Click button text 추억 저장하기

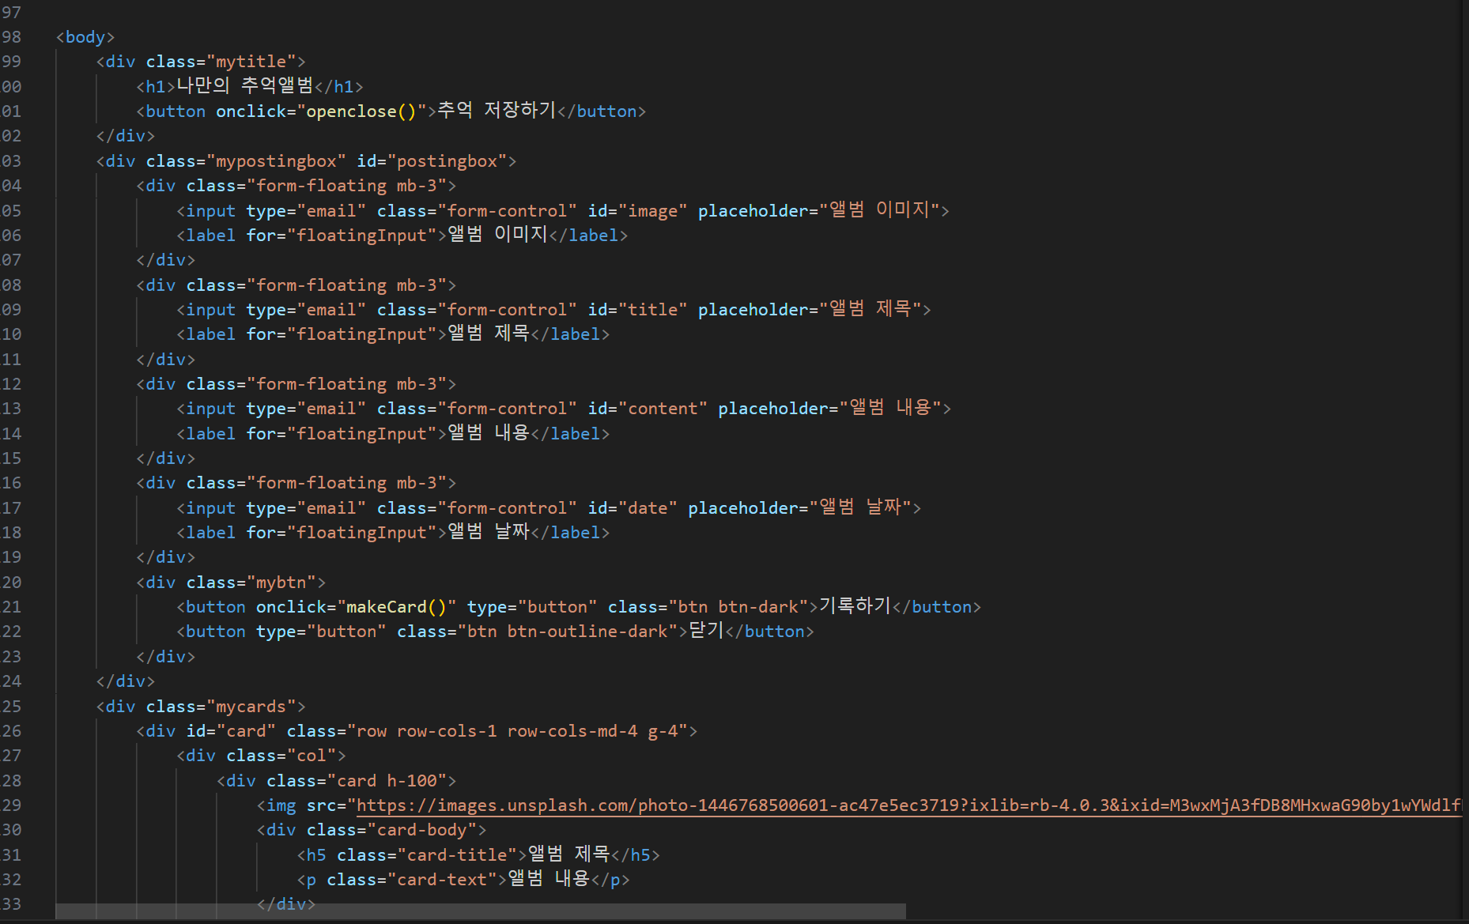(x=497, y=111)
